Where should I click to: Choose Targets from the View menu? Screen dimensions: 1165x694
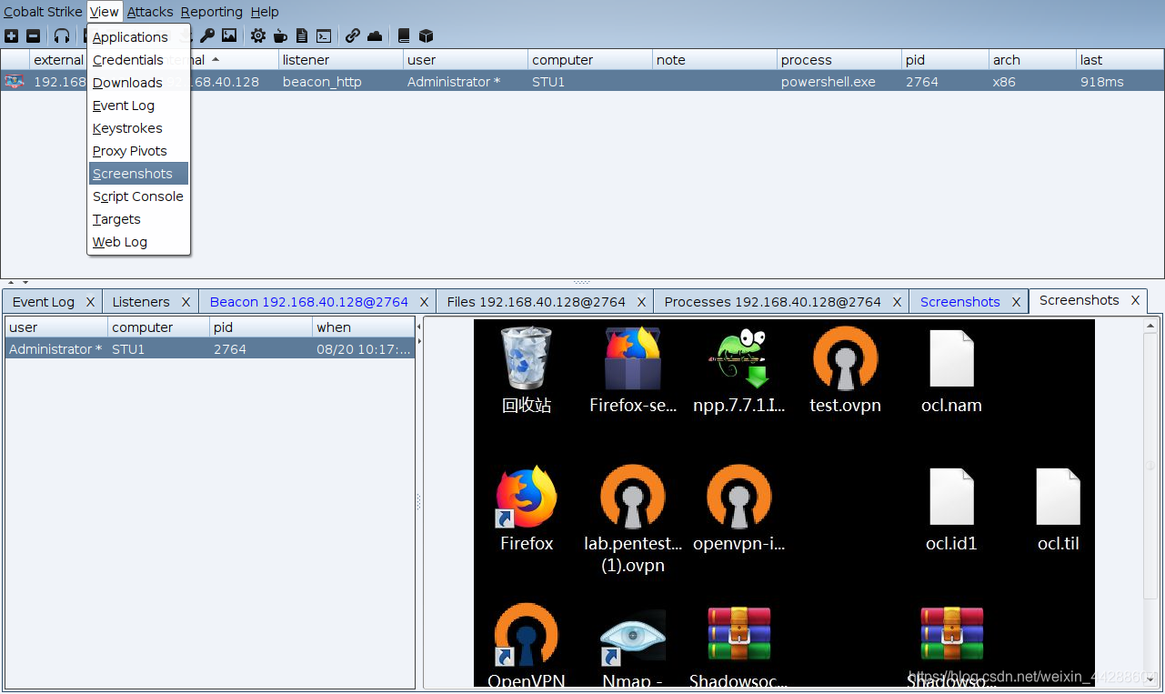point(139,219)
